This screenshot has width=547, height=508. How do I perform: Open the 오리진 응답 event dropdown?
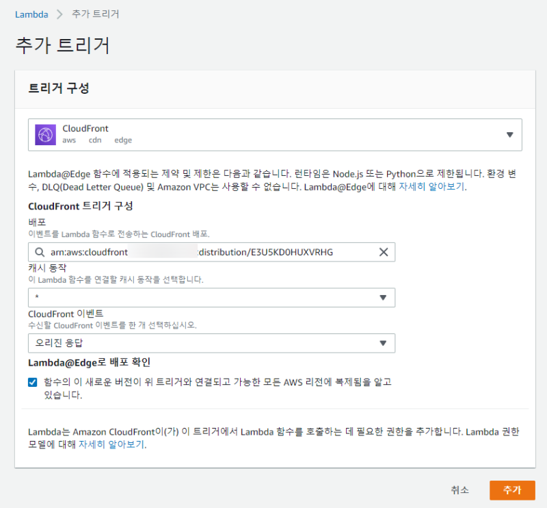pyautogui.click(x=383, y=343)
